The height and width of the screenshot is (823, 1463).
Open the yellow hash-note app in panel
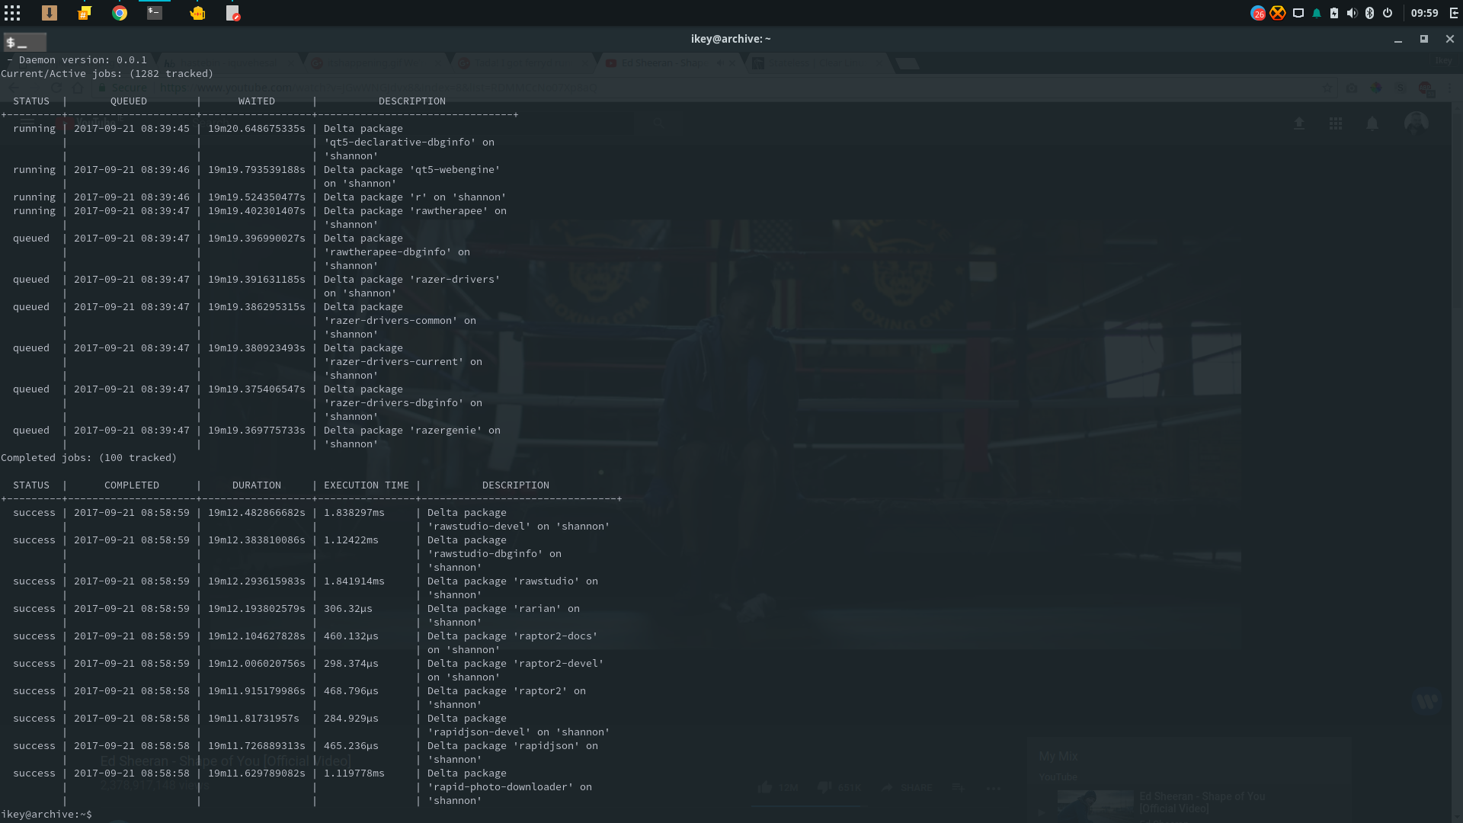[85, 13]
